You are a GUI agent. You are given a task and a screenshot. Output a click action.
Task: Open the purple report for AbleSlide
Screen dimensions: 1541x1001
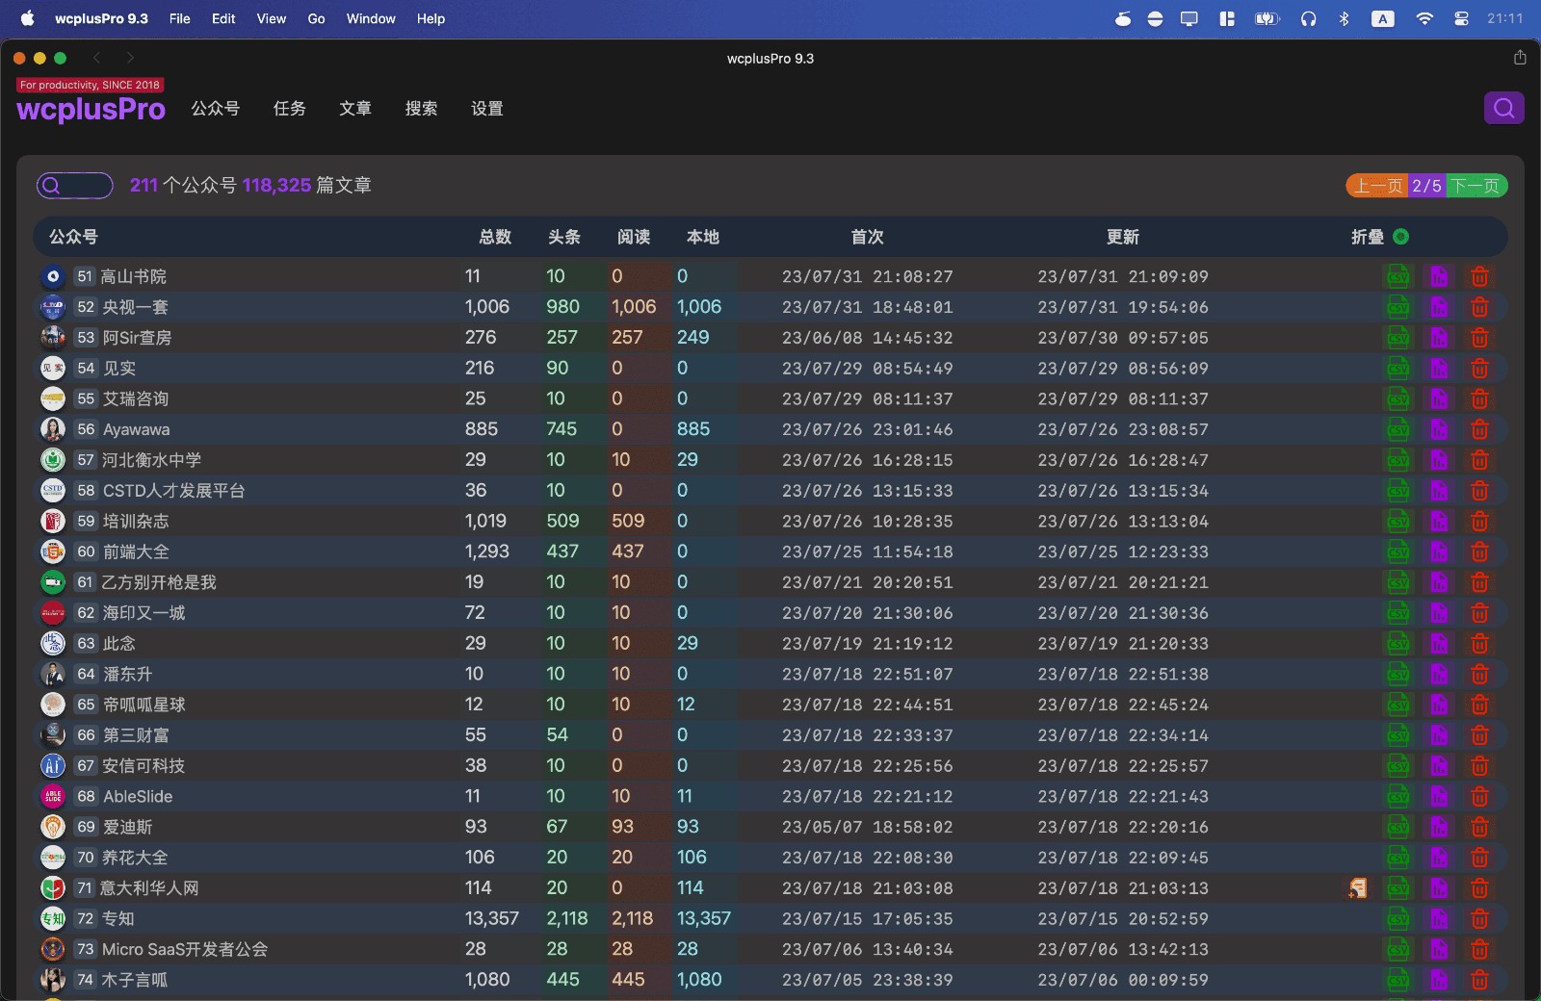click(1439, 796)
